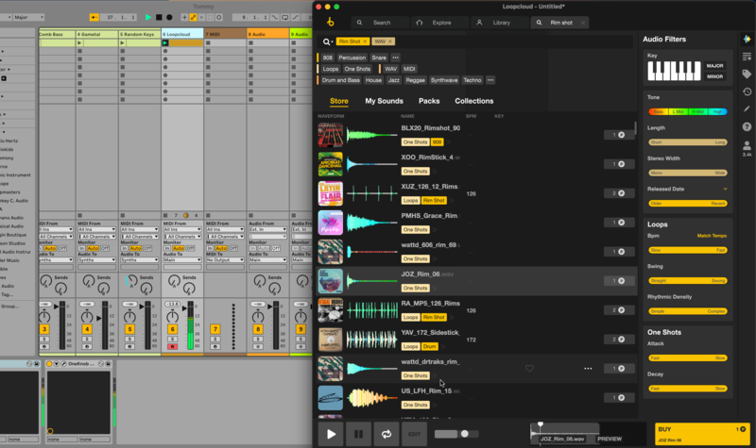The height and width of the screenshot is (448, 756).
Task: Select the MINOR key filter
Action: point(715,76)
